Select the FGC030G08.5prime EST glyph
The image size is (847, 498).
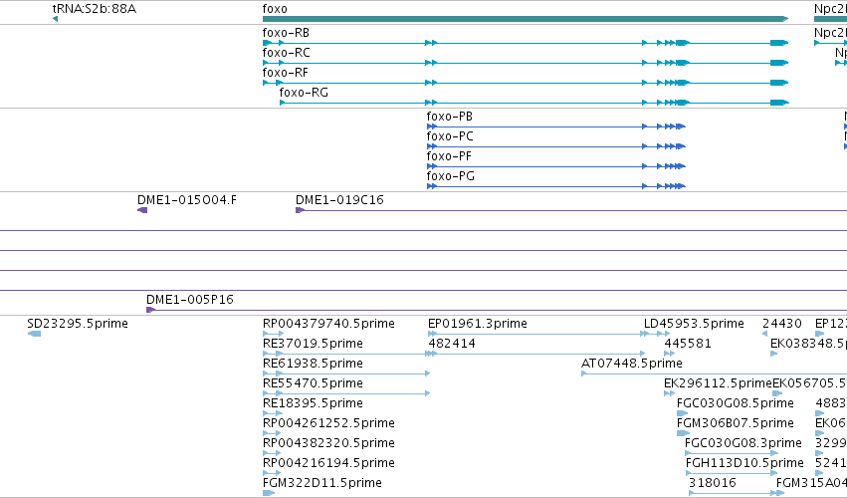(x=682, y=413)
